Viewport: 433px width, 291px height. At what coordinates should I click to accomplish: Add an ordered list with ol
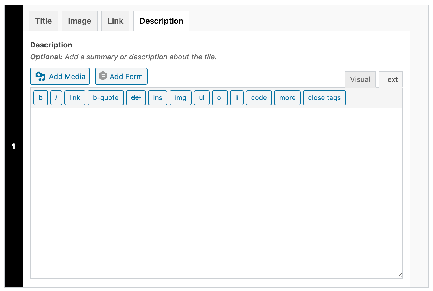220,98
